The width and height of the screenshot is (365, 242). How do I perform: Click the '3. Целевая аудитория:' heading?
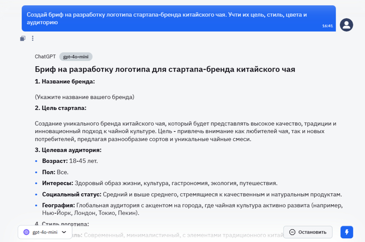68,150
